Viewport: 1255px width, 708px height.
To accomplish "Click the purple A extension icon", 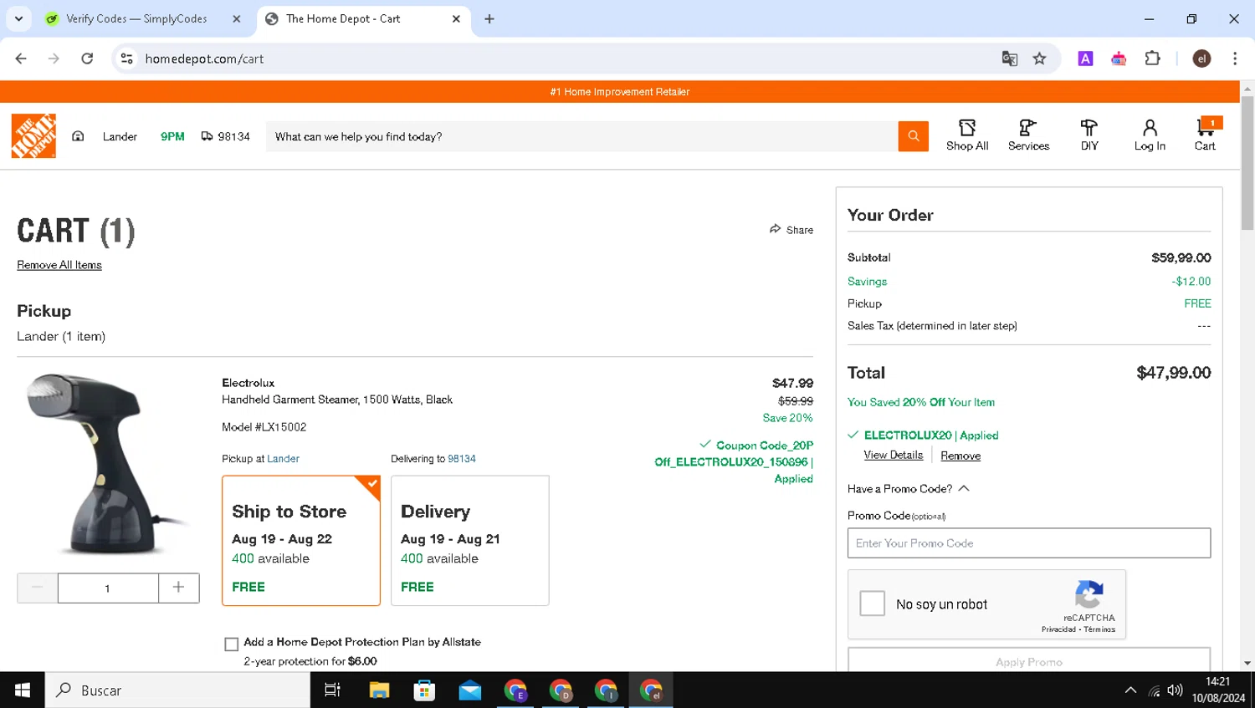I will tap(1085, 59).
